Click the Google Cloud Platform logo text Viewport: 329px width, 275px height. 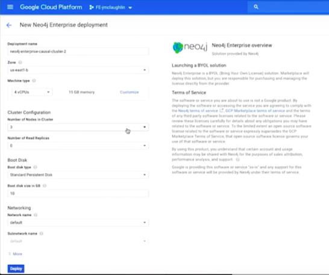point(51,7)
